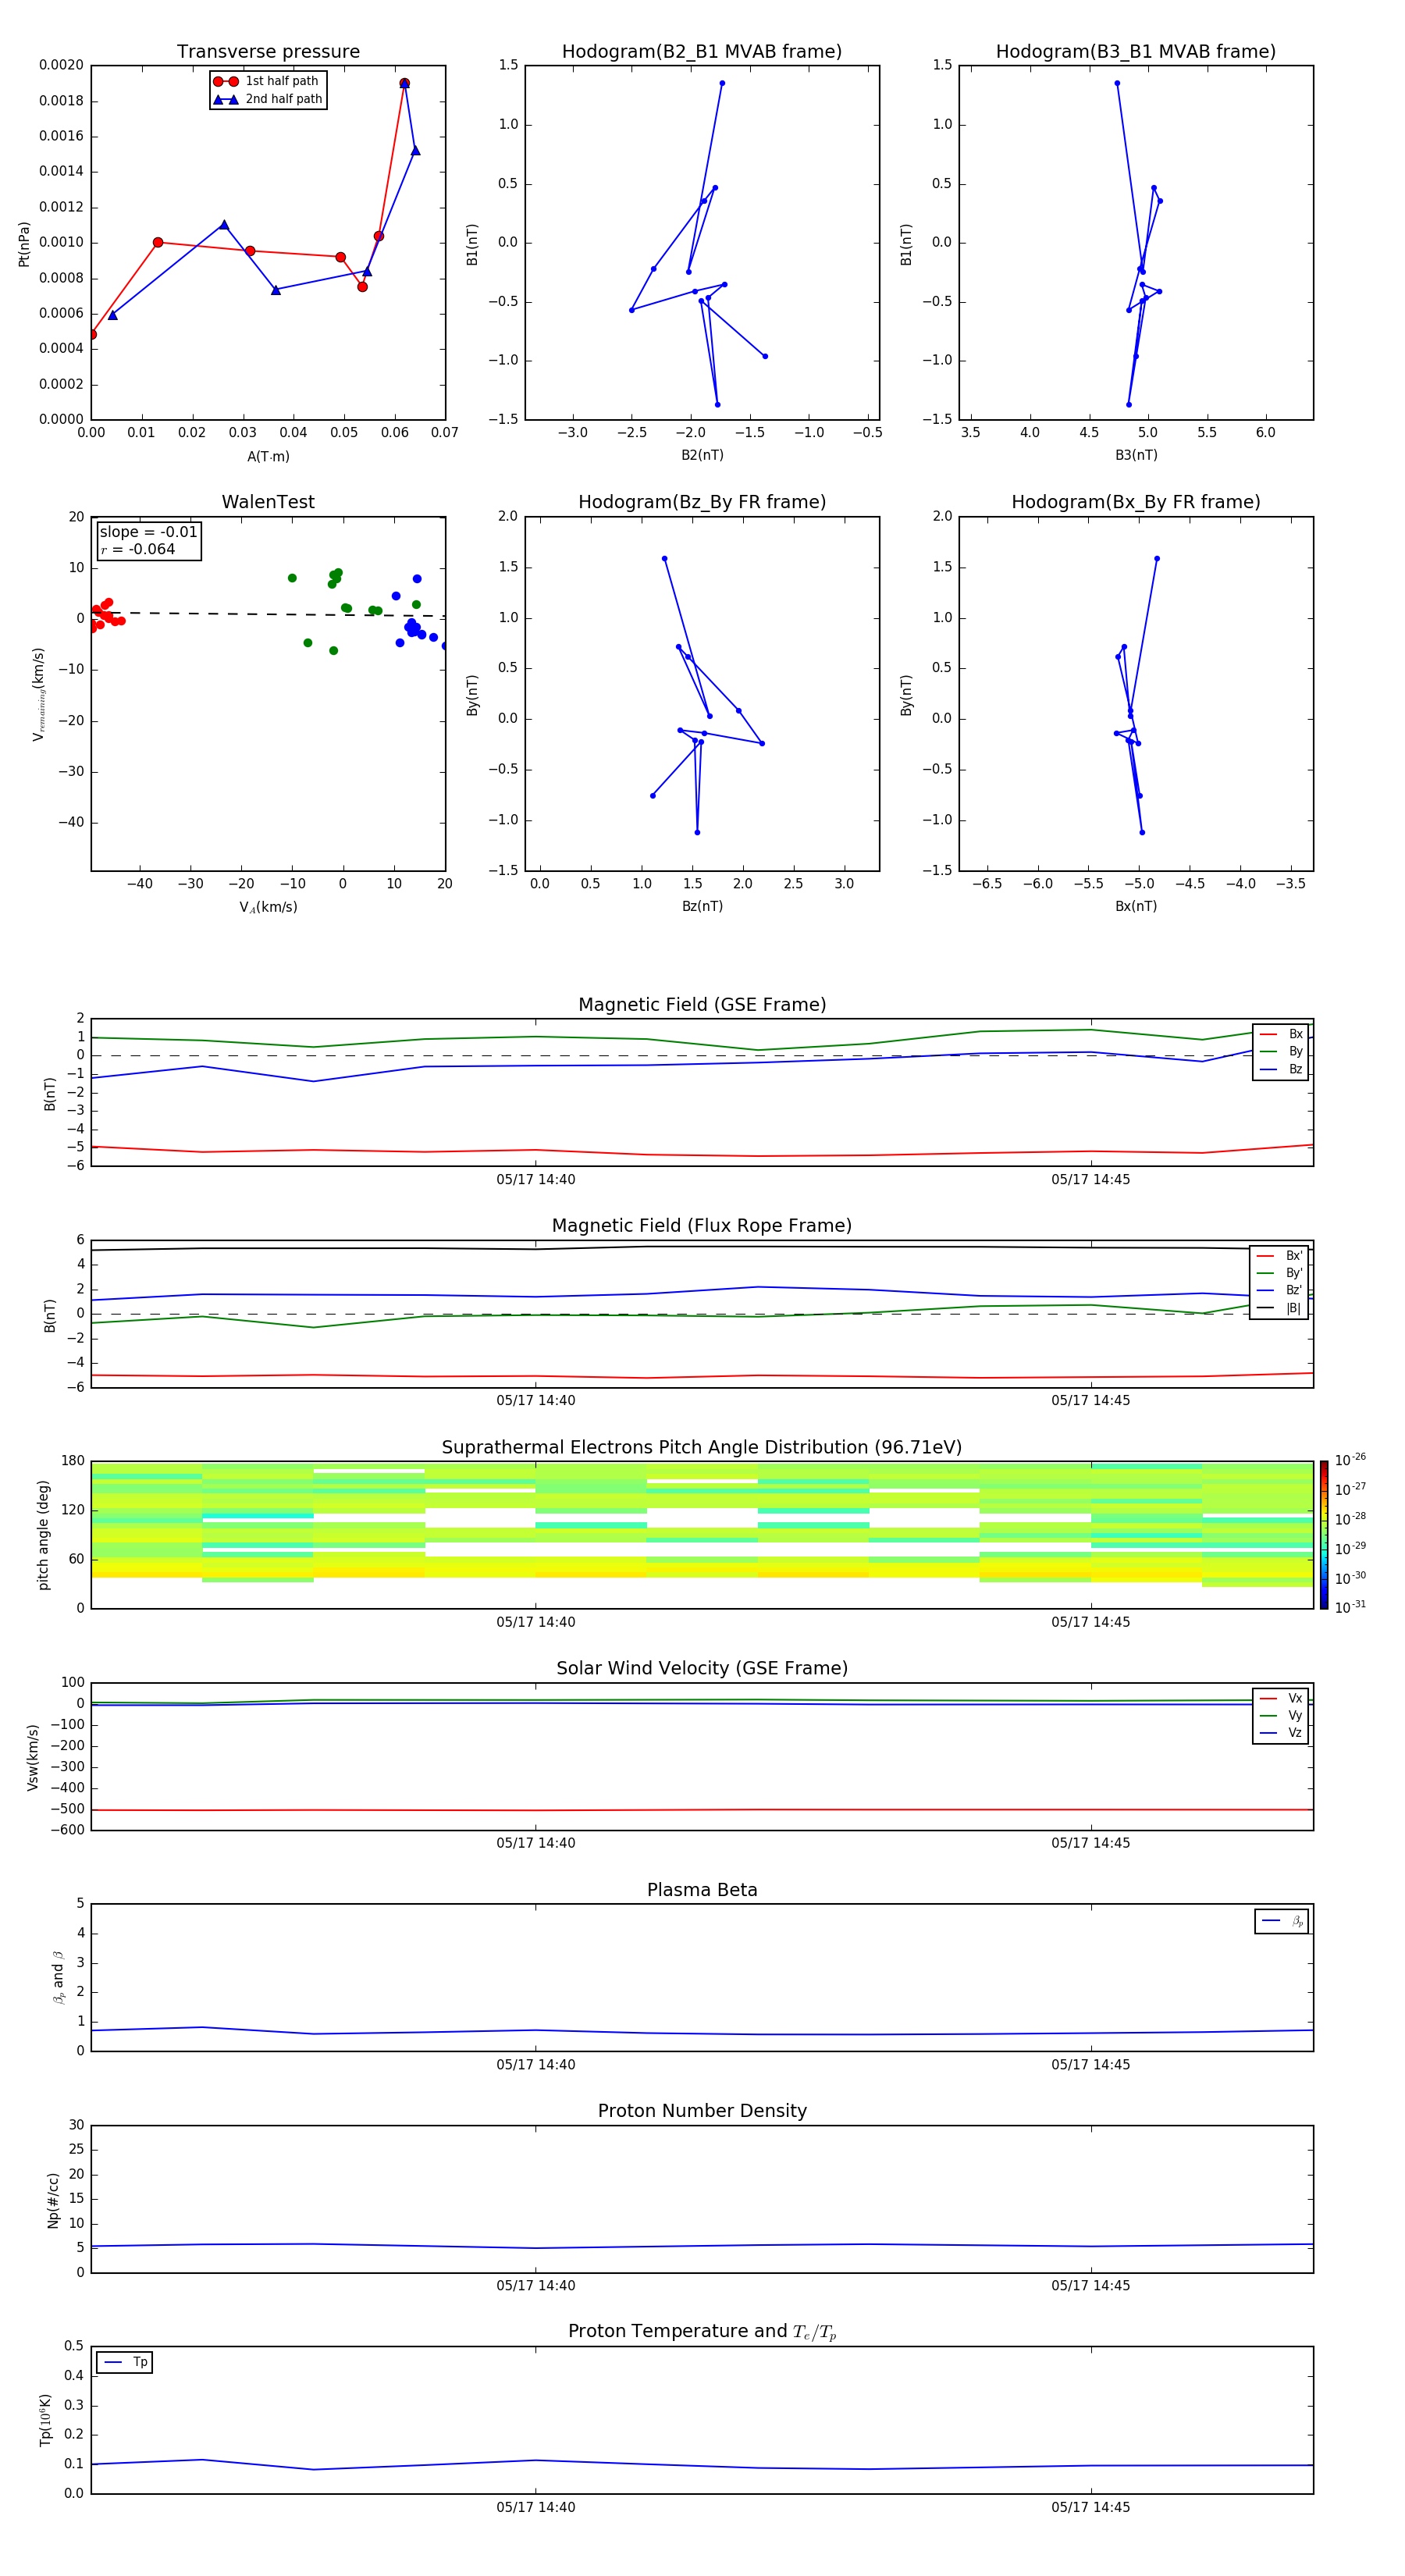Click the Tp legend in Proton Temperature panel
The height and width of the screenshot is (2576, 1405).
(x=125, y=2362)
